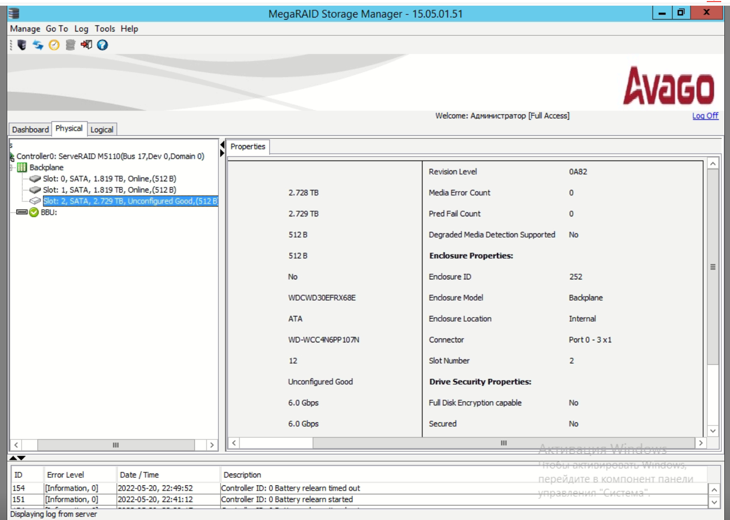Click the refresh arrows toolbar icon
The width and height of the screenshot is (730, 520).
tap(38, 45)
